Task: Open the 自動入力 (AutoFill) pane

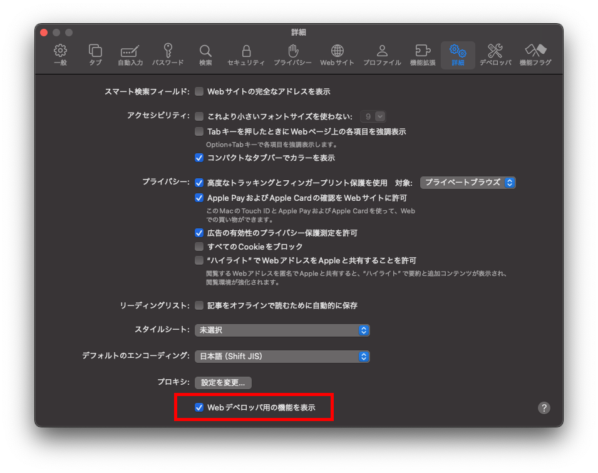Action: click(x=130, y=55)
